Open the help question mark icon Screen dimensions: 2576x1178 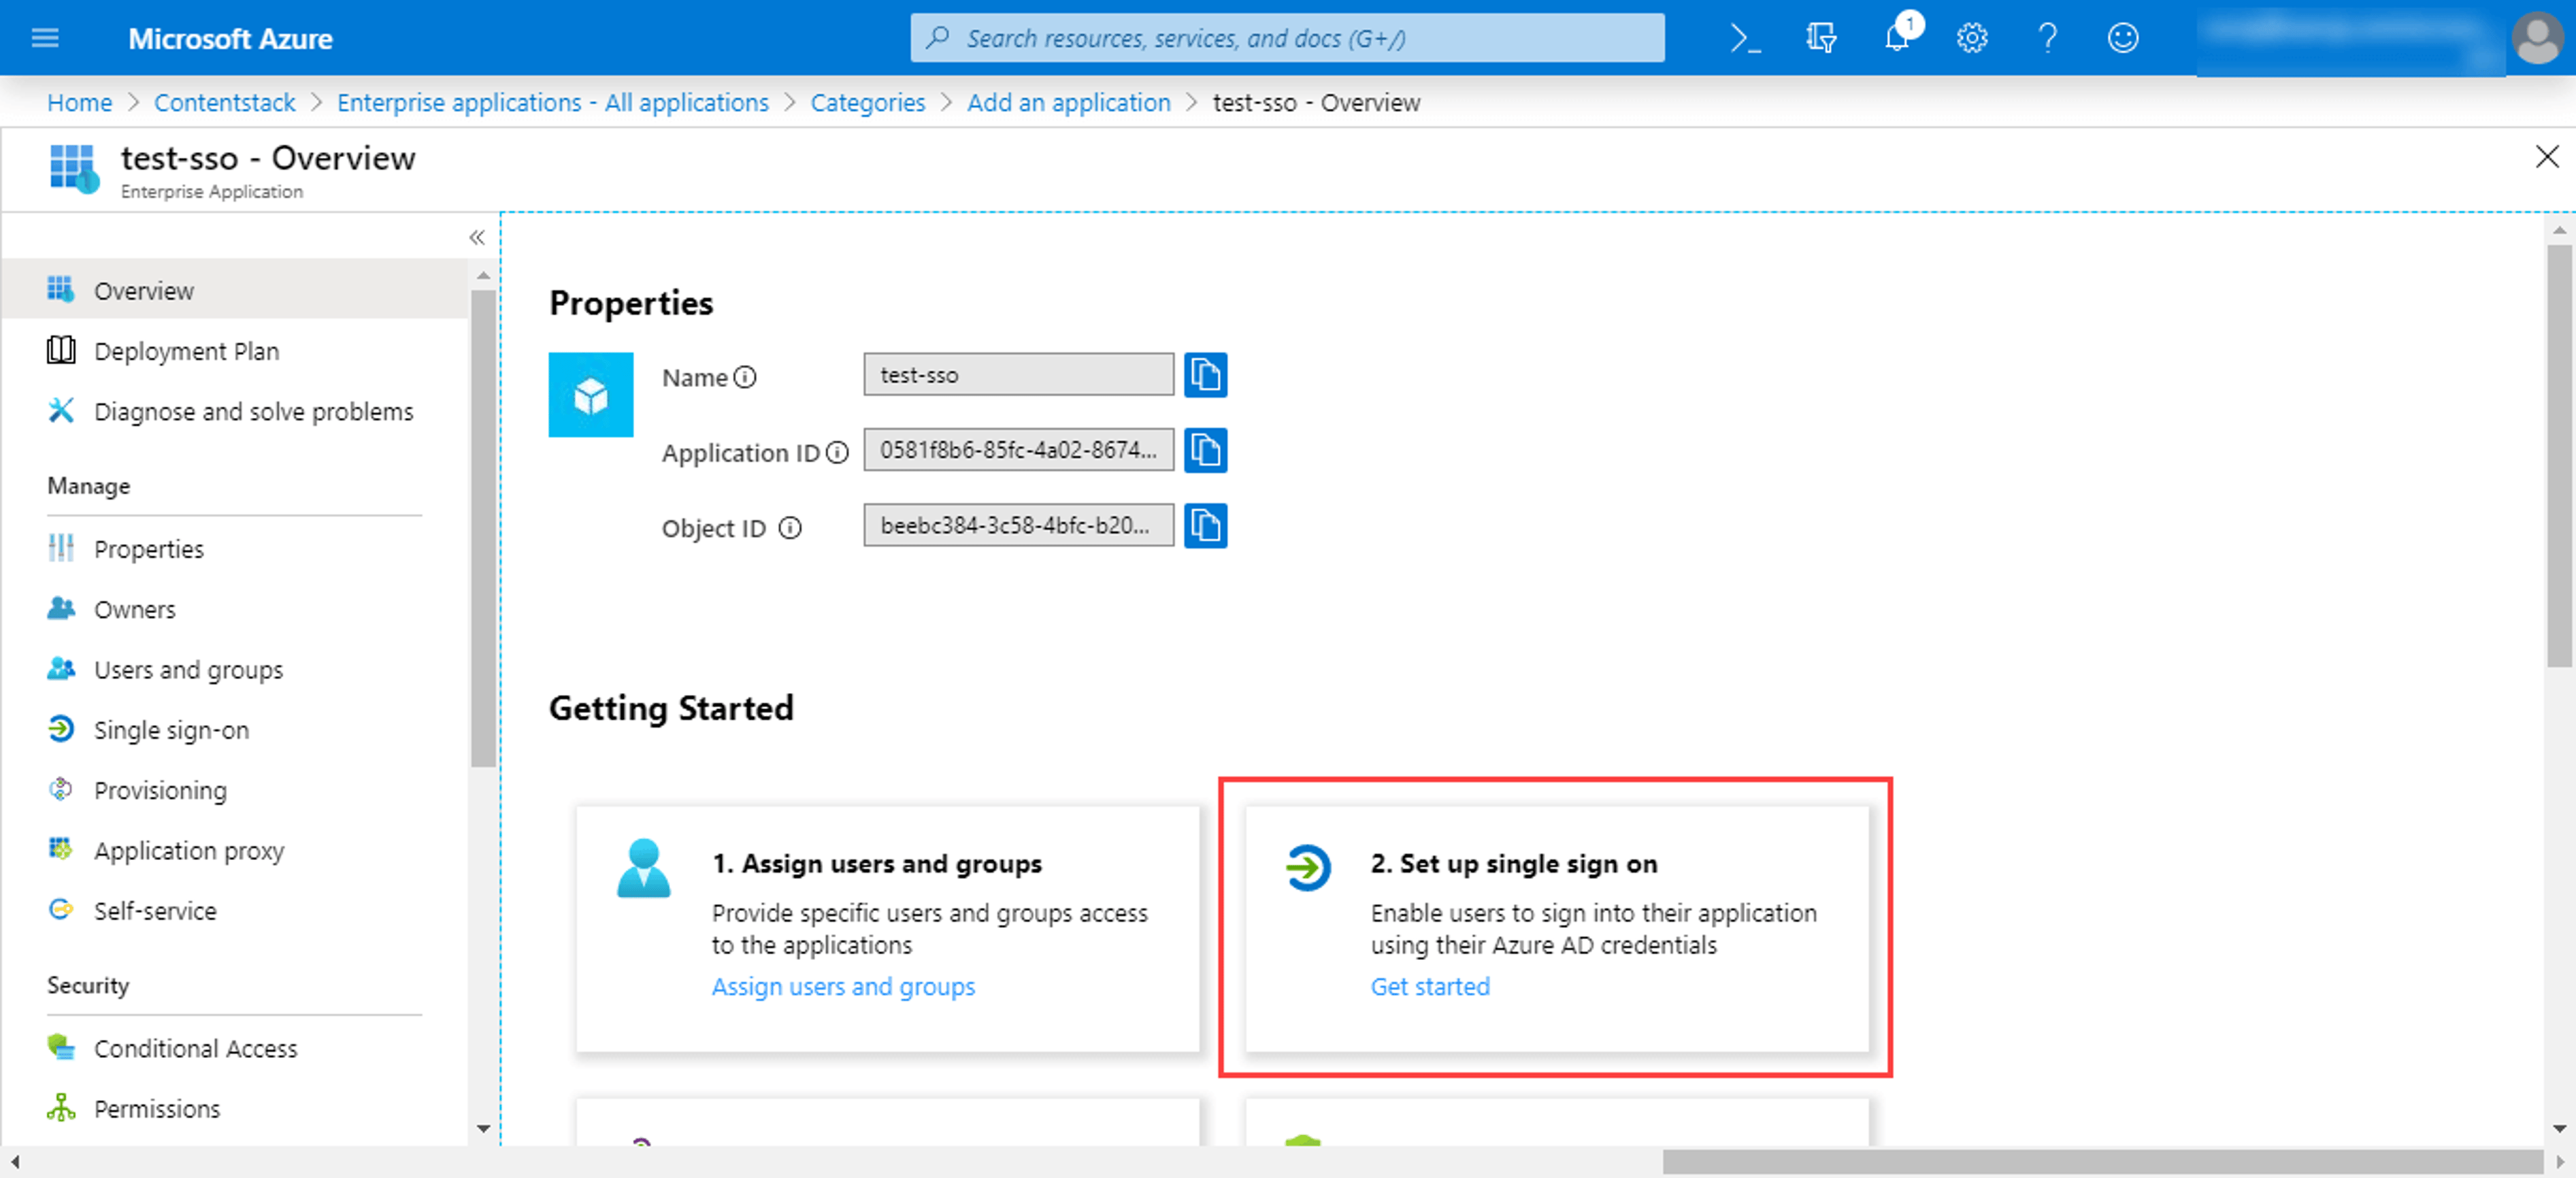[2047, 39]
